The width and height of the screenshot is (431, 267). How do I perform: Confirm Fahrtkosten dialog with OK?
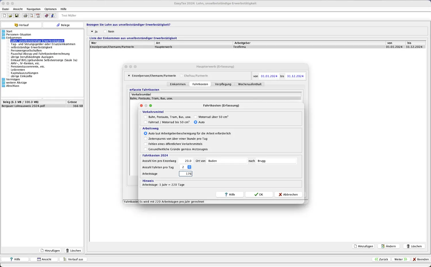coord(259,194)
